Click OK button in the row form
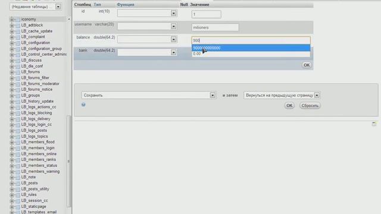Screen dimensions: 381x214 point(307,65)
